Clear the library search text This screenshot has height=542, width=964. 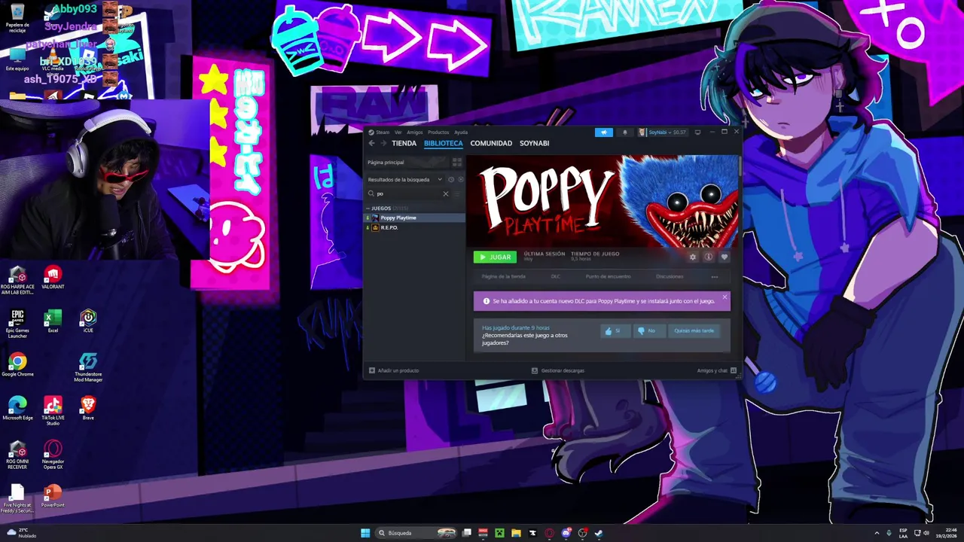[x=445, y=193]
